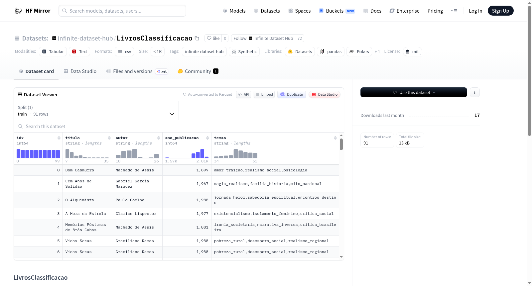Select the Datasets library tag
This screenshot has height=286, width=532.
(x=300, y=51)
